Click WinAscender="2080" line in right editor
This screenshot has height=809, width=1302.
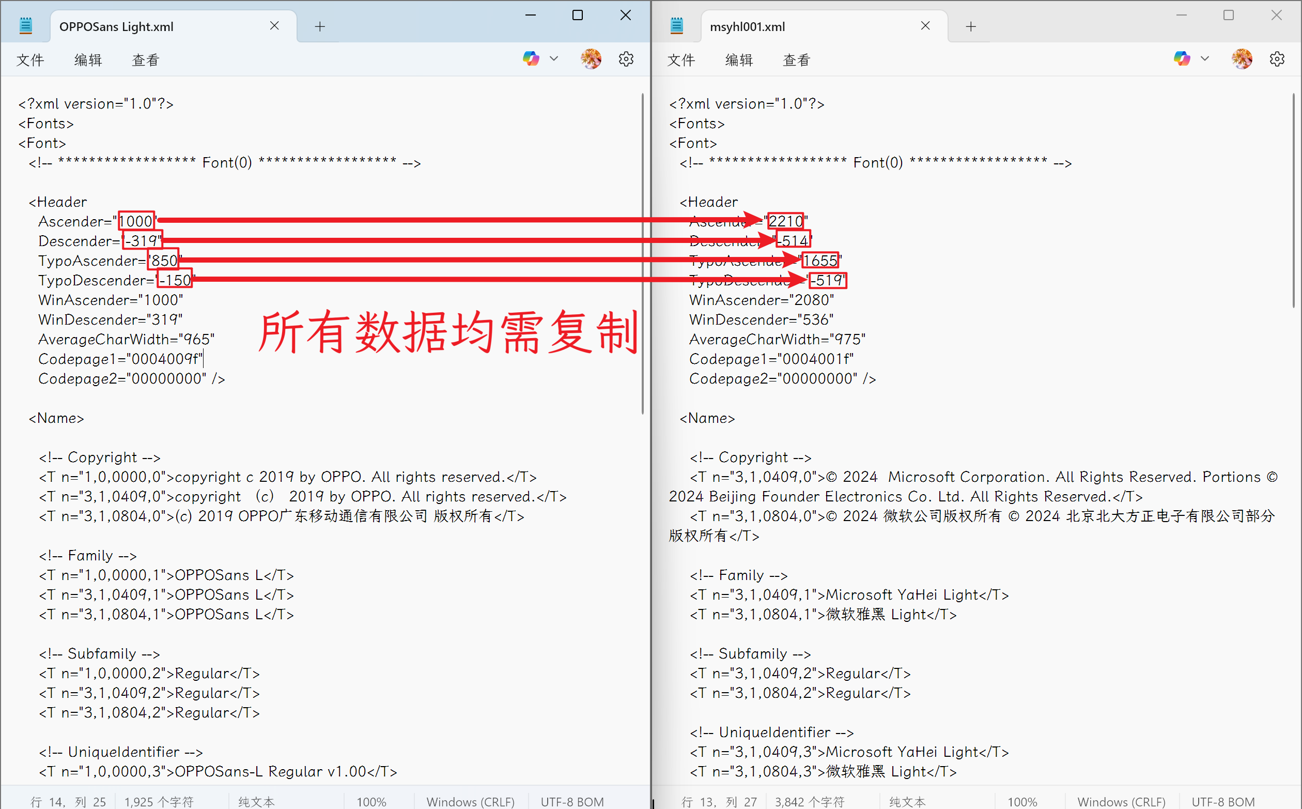[761, 300]
